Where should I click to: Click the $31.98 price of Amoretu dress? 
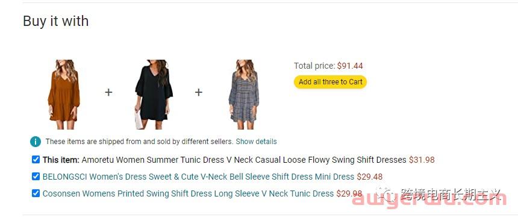click(422, 160)
